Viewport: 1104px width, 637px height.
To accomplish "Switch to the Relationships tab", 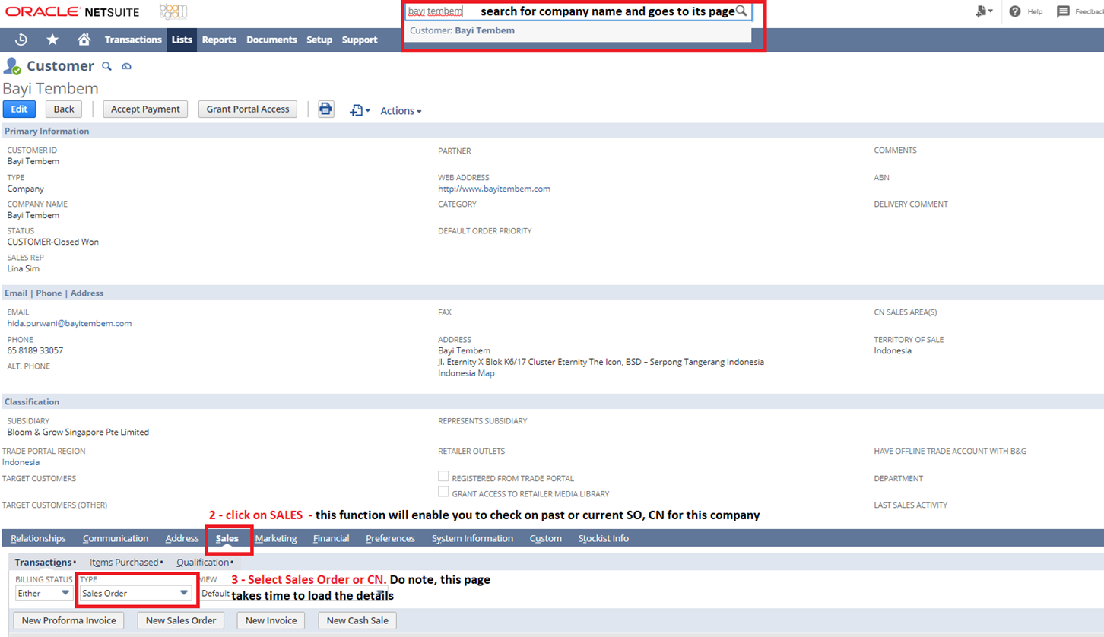I will pyautogui.click(x=38, y=538).
